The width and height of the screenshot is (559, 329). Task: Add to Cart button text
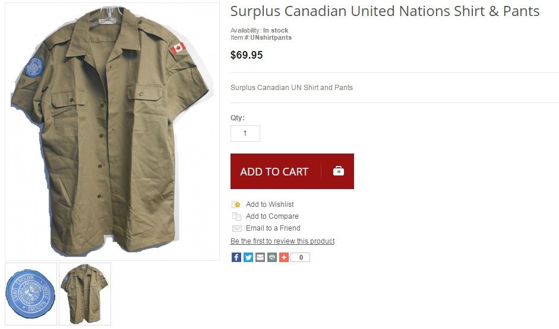click(x=274, y=171)
